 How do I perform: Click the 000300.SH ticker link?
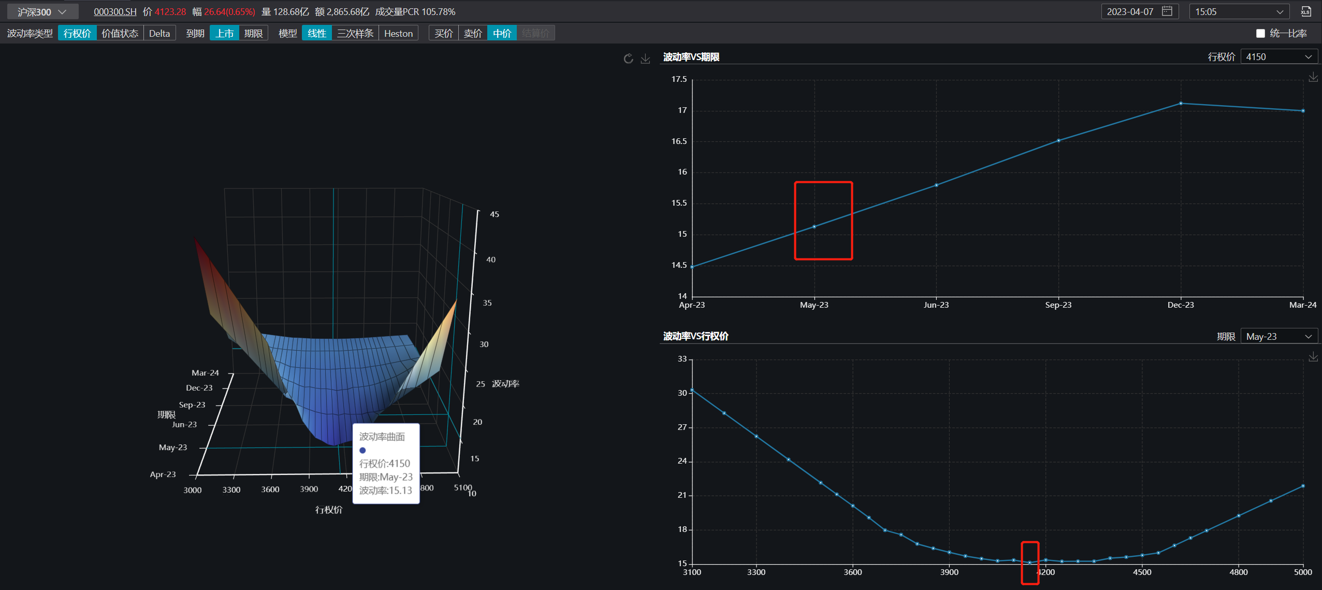[x=115, y=11]
